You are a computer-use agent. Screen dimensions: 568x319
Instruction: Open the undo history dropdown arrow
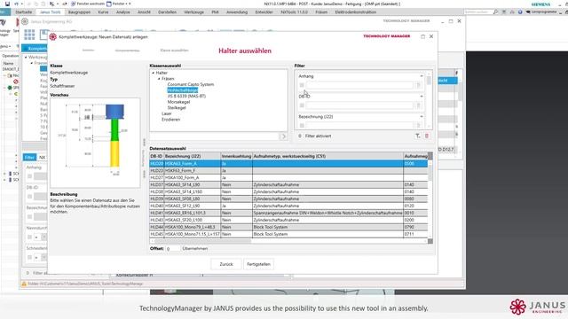tap(21, 4)
